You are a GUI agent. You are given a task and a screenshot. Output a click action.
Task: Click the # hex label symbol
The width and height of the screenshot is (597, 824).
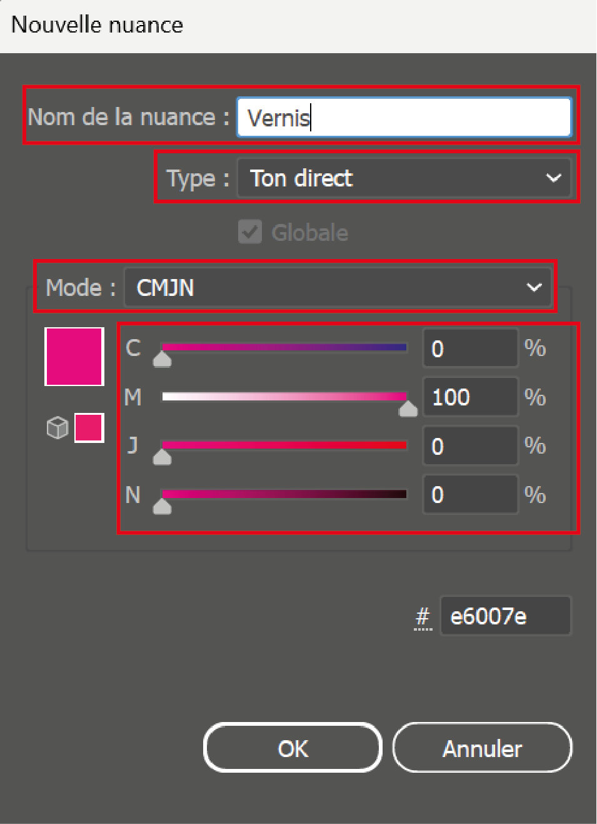click(x=423, y=617)
